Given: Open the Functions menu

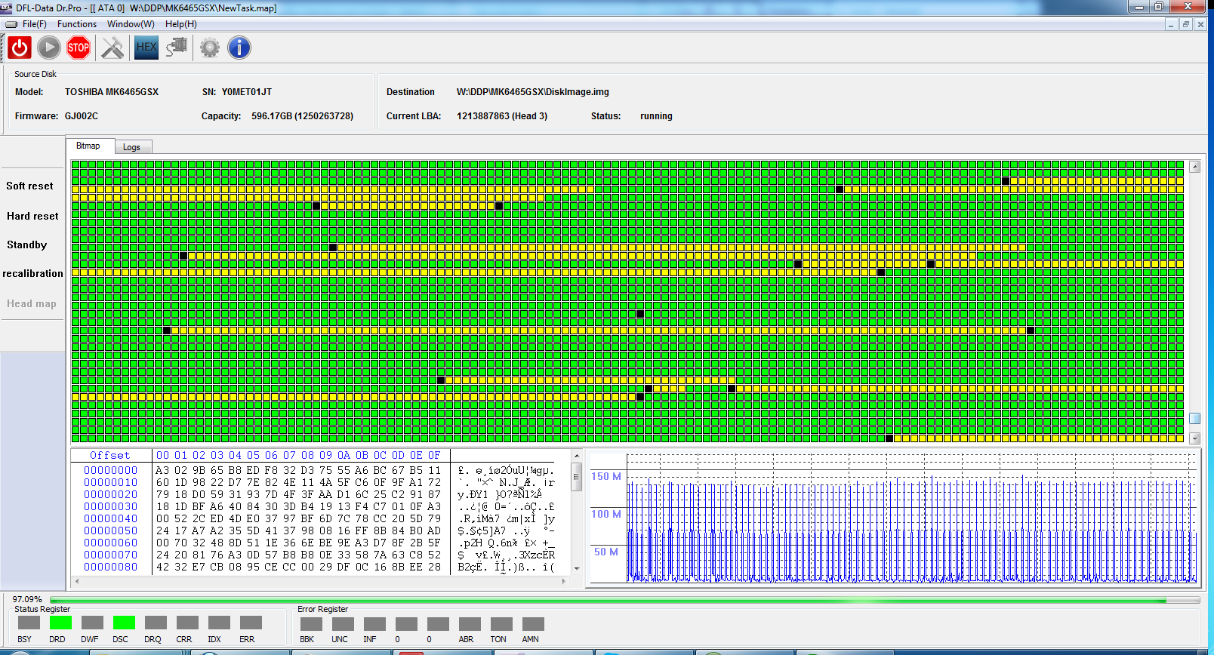Looking at the screenshot, I should (77, 24).
